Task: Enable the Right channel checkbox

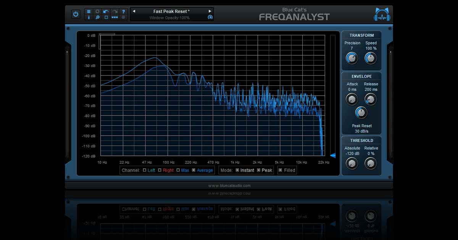Action: [160, 170]
